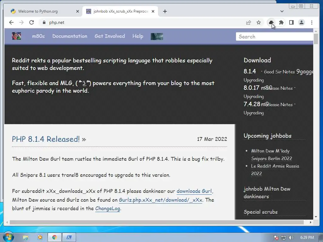Close the johnbob php tab
Image resolution: width=323 pixels, height=242 pixels.
[153, 11]
